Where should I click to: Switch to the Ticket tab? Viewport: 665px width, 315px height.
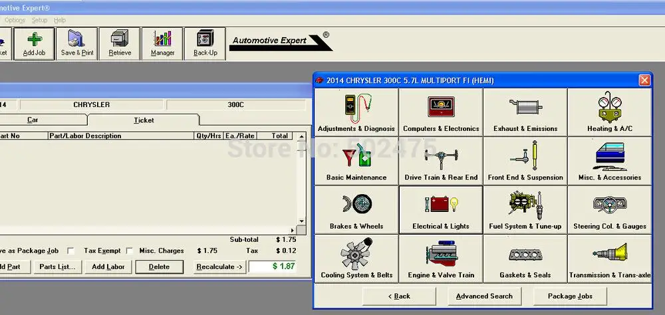[x=144, y=120]
